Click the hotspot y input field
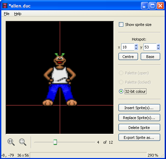This screenshot has height=159, width=166. [x=150, y=47]
